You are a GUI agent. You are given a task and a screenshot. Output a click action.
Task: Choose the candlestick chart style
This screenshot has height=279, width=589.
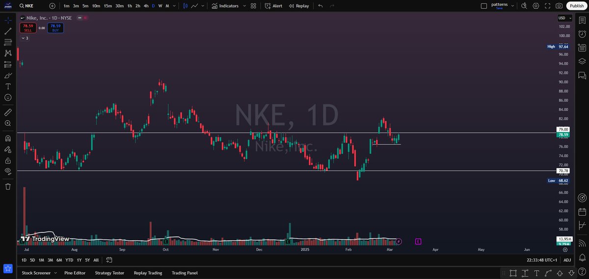(185, 6)
